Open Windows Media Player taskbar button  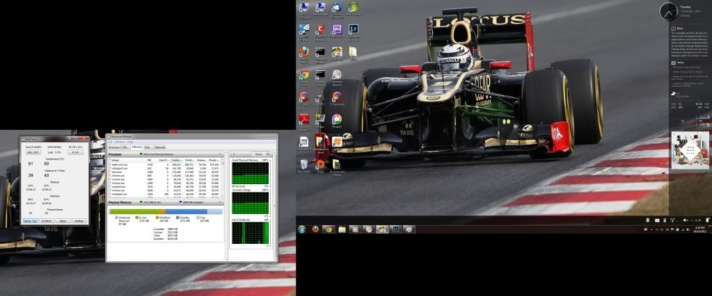(355, 229)
